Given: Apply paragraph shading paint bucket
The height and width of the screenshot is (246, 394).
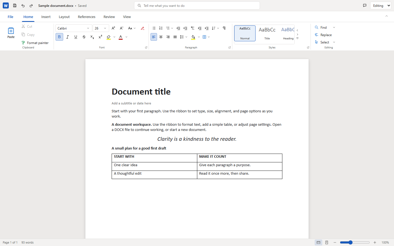Looking at the screenshot, I should coord(193,37).
